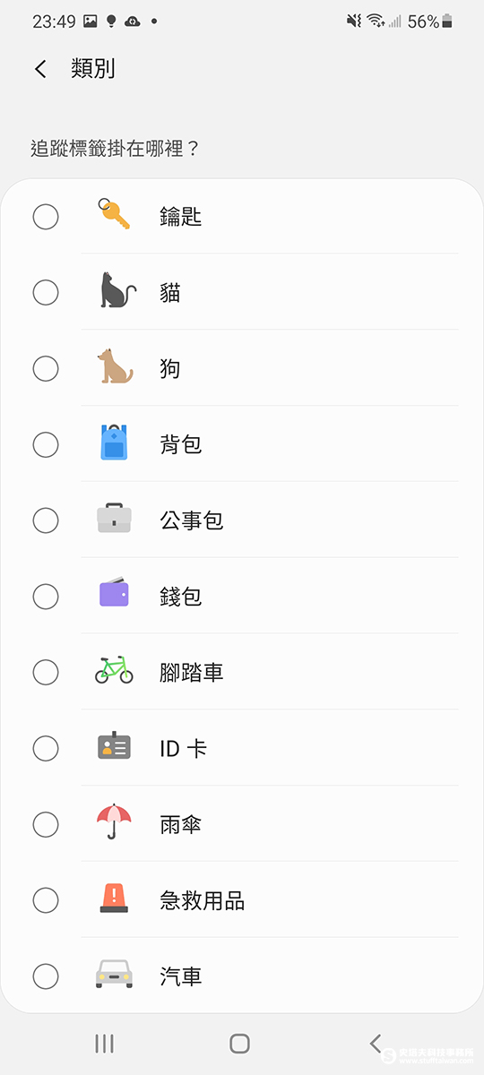Tap the green bicycle icon

[114, 670]
